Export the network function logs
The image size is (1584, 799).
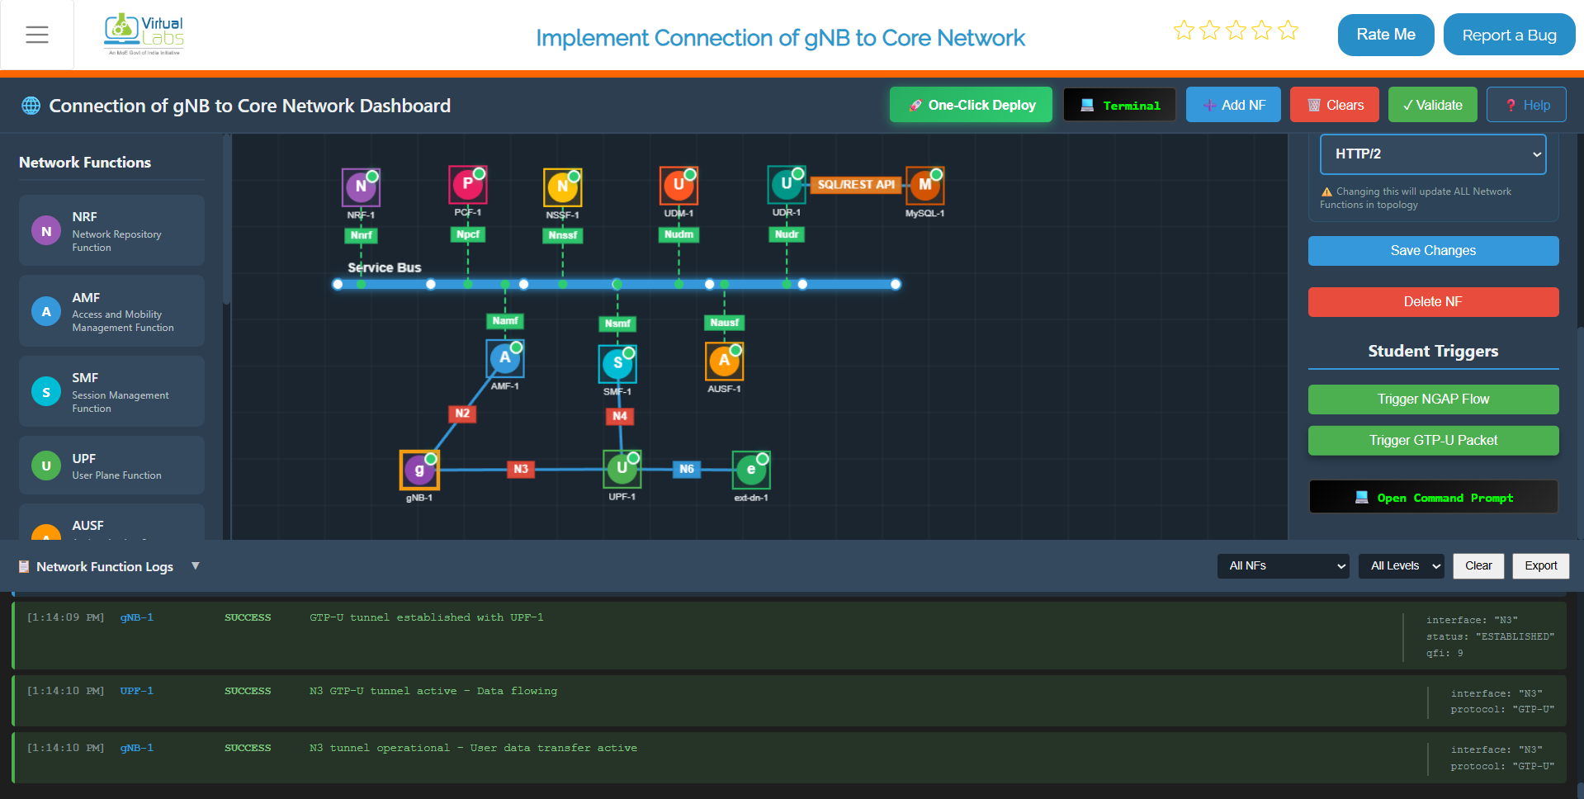coord(1540,566)
